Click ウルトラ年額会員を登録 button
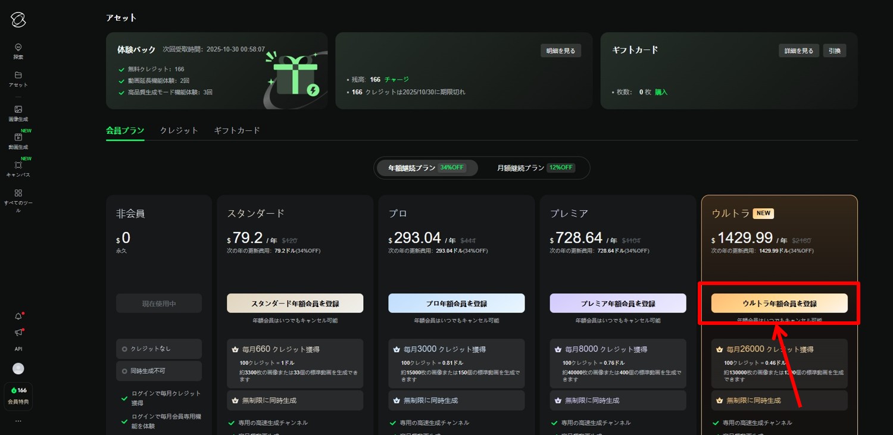 click(779, 303)
